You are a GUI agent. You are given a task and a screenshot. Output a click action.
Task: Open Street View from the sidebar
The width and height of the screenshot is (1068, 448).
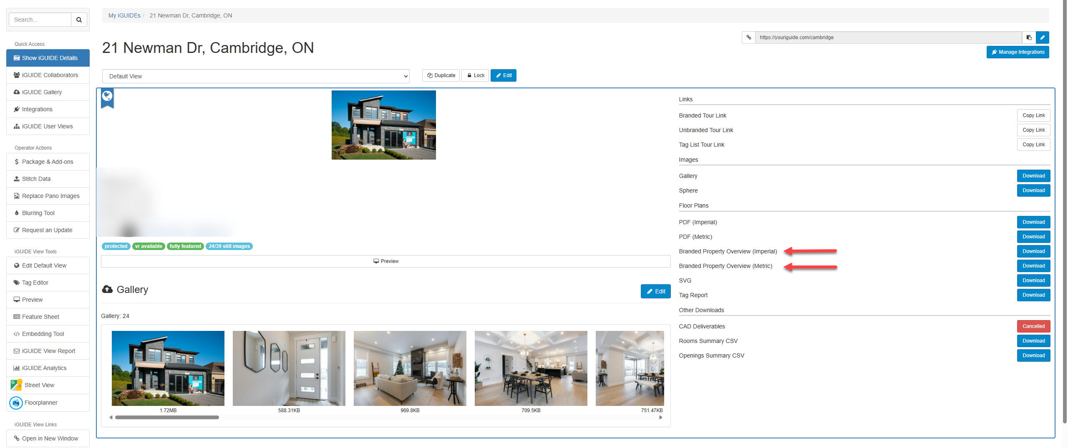39,385
